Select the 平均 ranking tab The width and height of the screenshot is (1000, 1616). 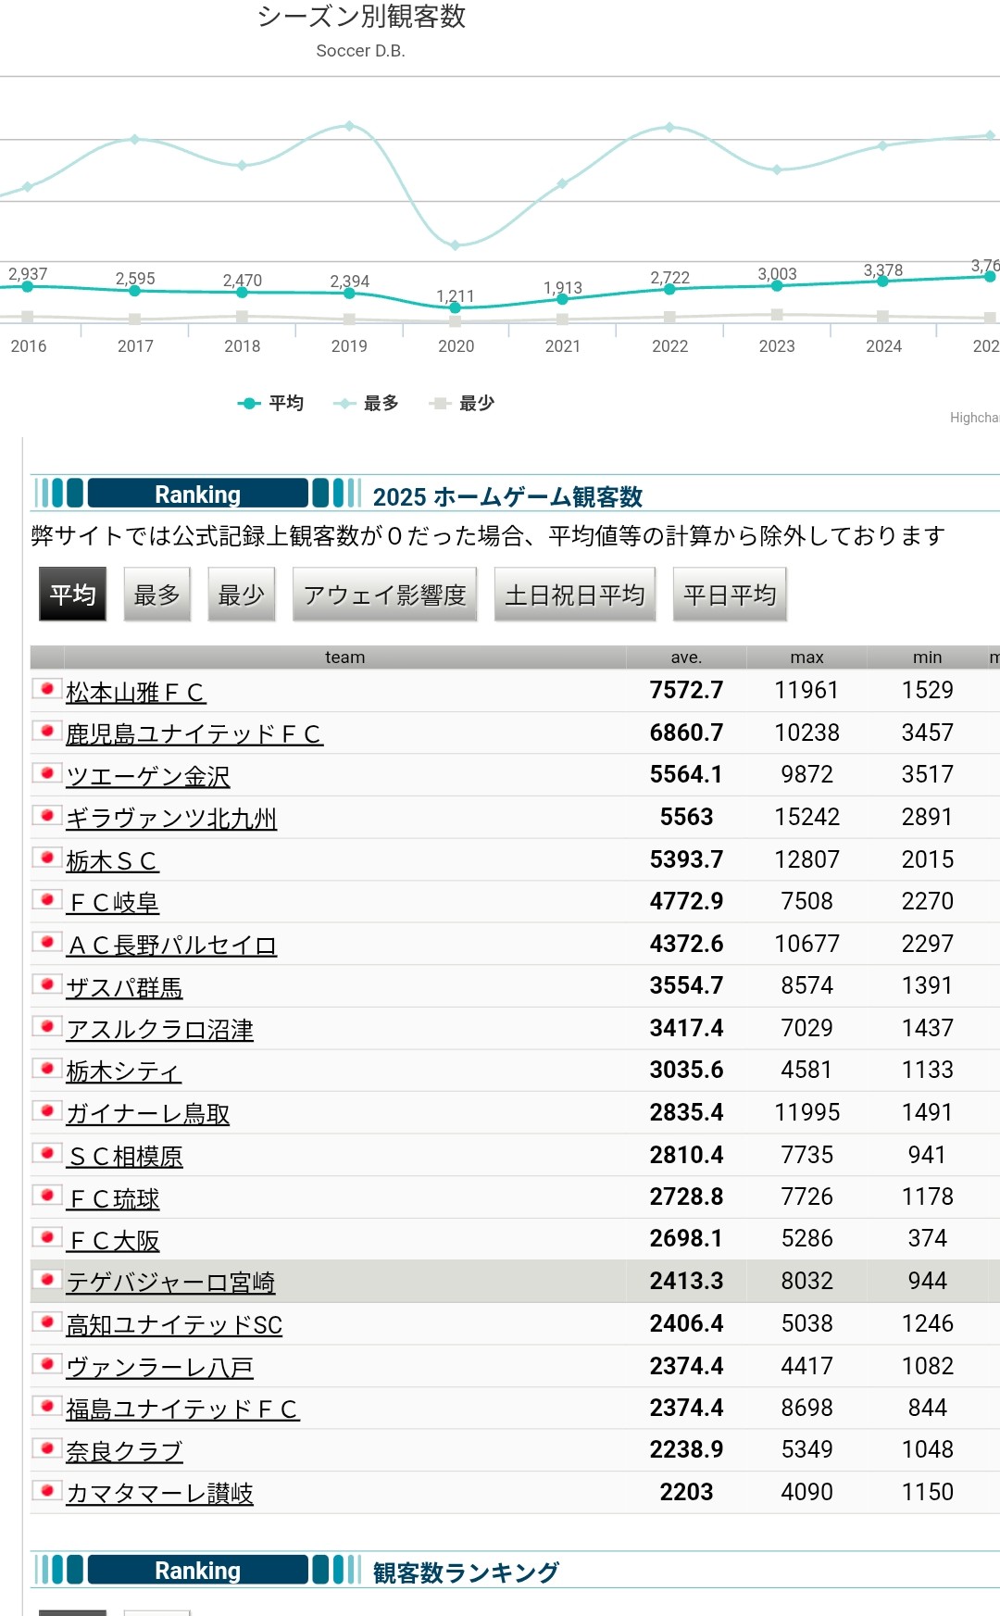click(72, 595)
